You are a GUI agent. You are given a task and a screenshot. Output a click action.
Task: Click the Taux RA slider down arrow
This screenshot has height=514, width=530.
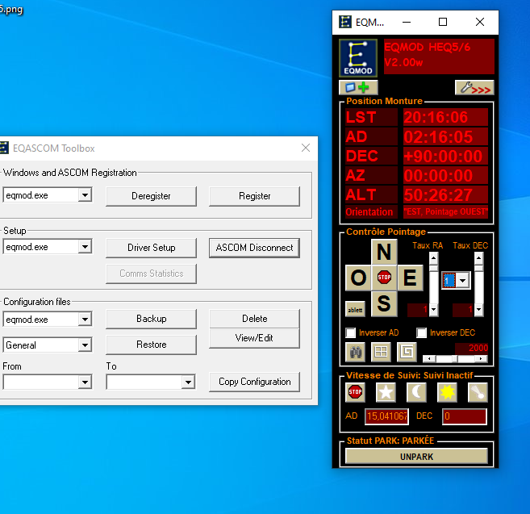[434, 310]
